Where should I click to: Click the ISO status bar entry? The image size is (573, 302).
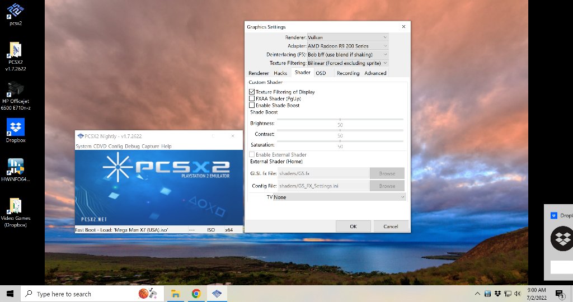tap(211, 230)
